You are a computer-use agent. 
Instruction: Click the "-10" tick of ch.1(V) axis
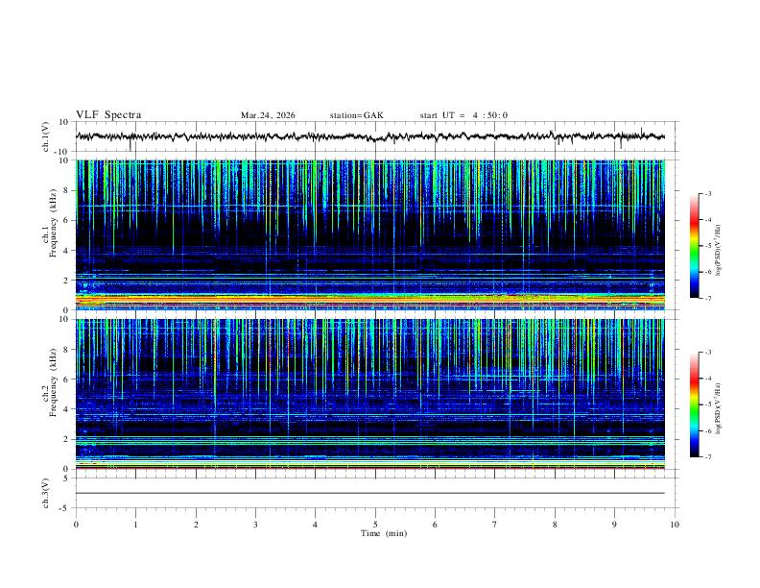pyautogui.click(x=63, y=152)
